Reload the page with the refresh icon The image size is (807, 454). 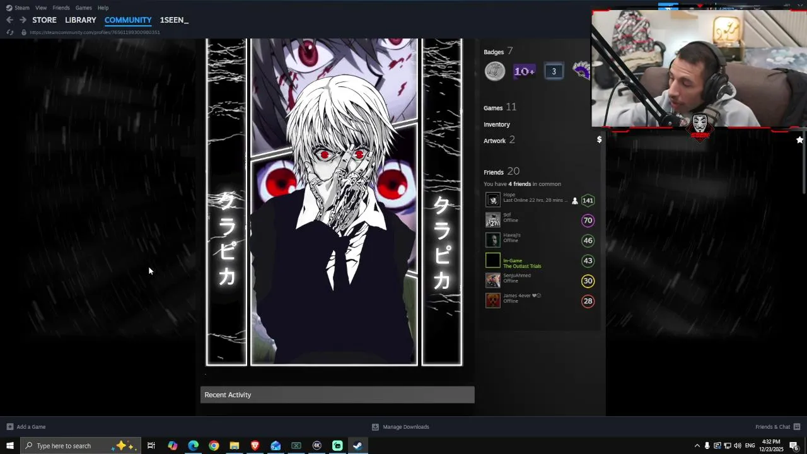click(9, 32)
